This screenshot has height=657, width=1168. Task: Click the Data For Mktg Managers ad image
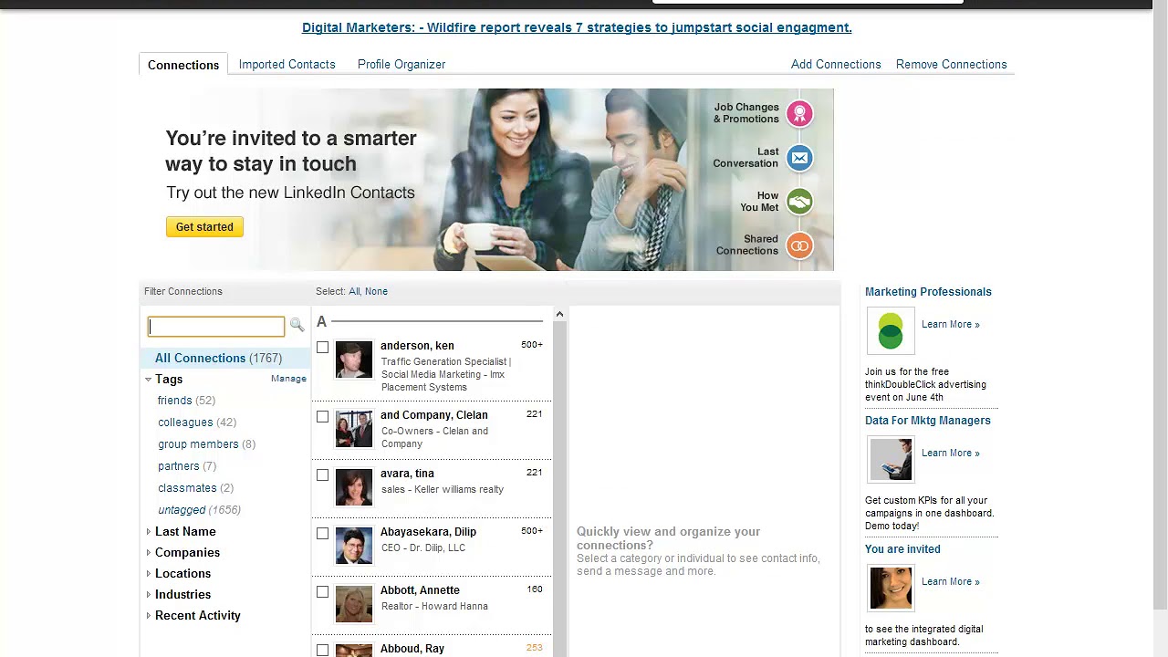click(x=891, y=459)
